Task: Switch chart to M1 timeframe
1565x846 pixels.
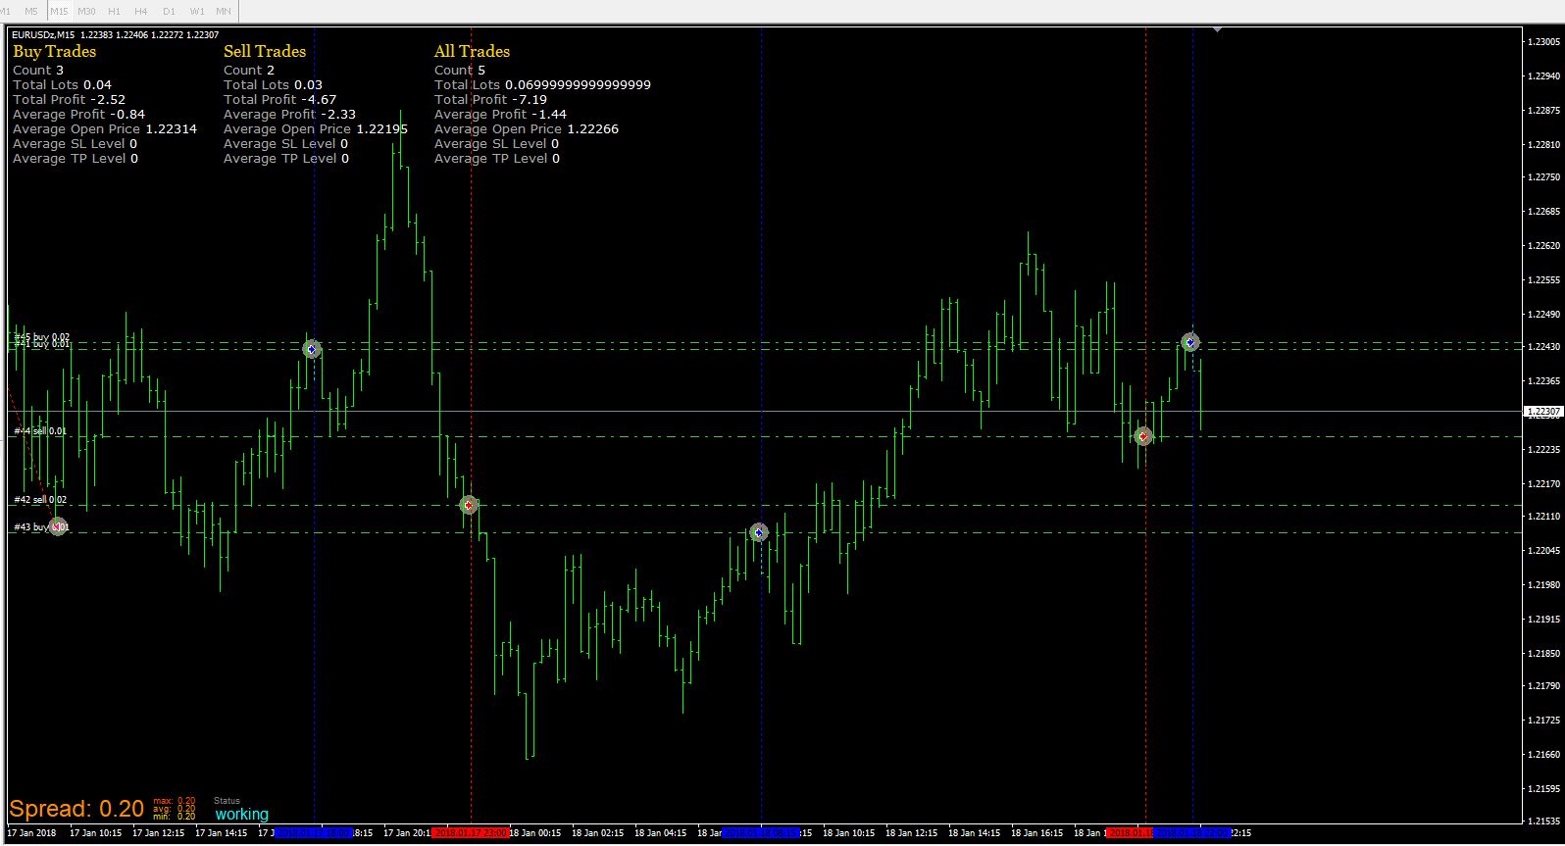Action: [x=6, y=11]
